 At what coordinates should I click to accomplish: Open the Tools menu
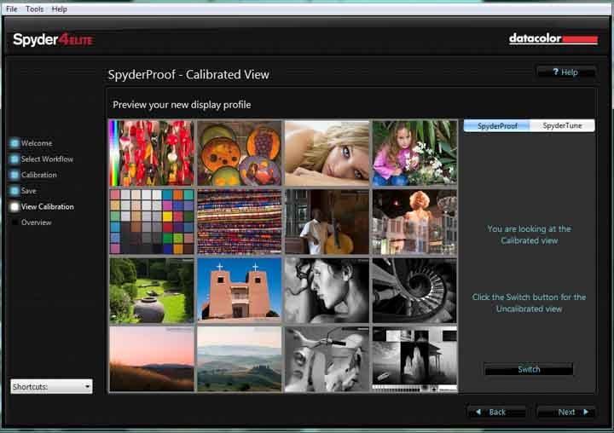pos(34,9)
